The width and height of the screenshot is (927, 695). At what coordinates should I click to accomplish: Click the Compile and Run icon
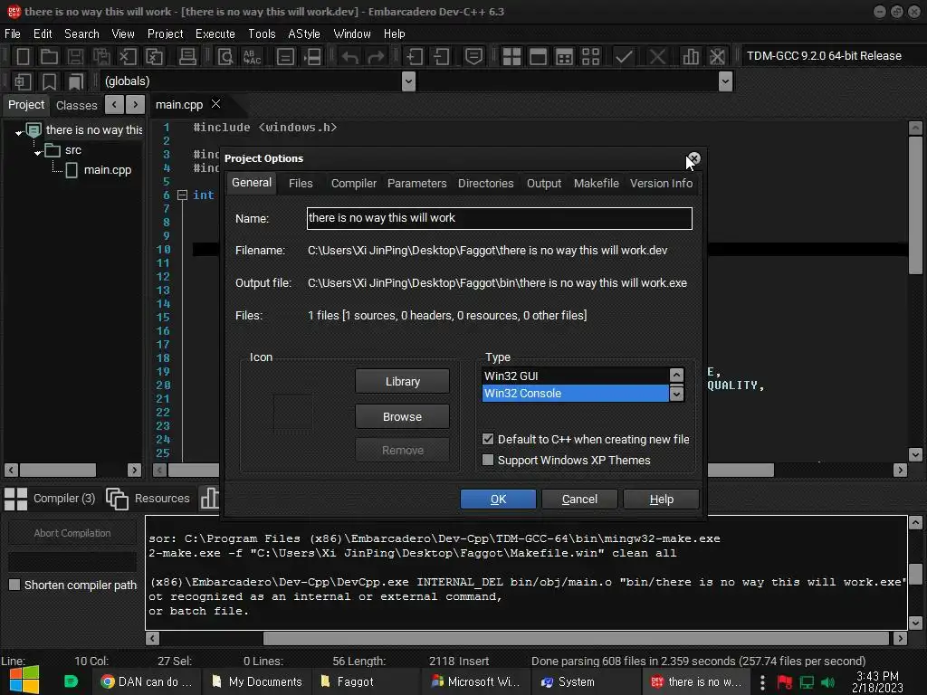(x=565, y=57)
